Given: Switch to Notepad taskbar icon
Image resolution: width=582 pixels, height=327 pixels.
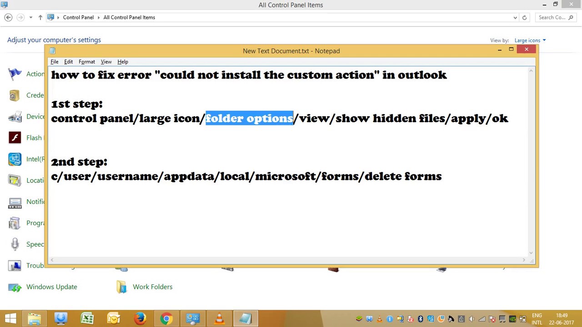Looking at the screenshot, I should (x=246, y=319).
